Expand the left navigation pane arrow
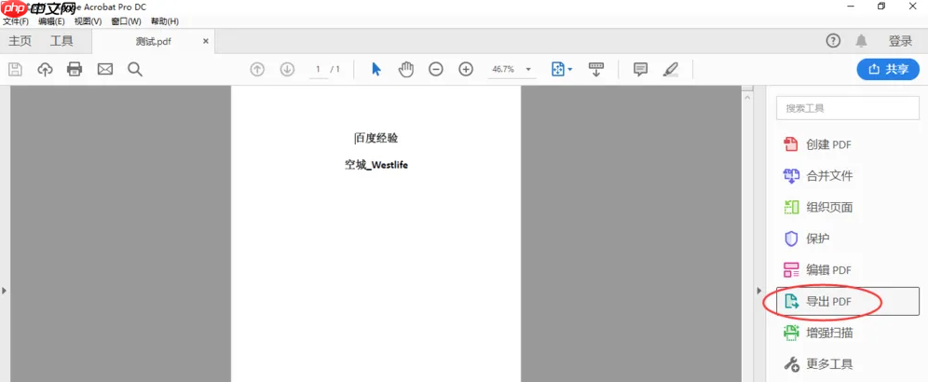The height and width of the screenshot is (382, 928). 4,291
